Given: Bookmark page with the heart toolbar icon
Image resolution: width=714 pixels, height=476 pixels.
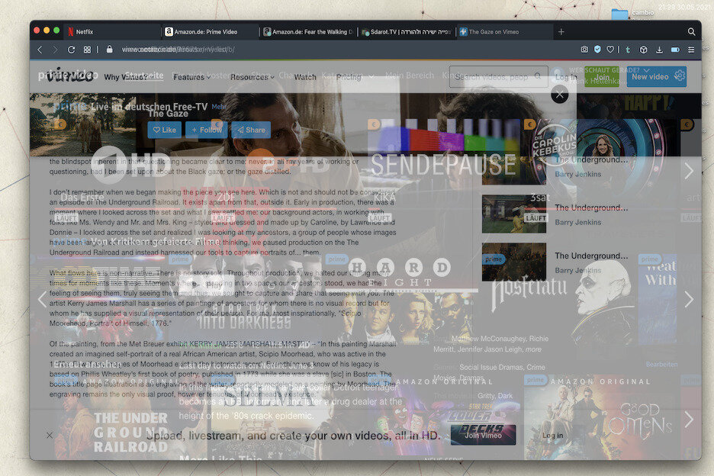Looking at the screenshot, I should pyautogui.click(x=610, y=49).
